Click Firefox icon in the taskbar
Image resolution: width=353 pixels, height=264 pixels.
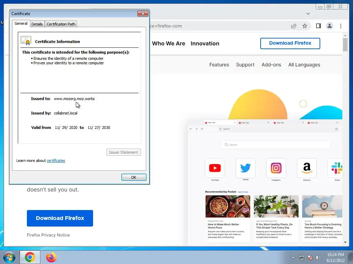pyautogui.click(x=51, y=257)
